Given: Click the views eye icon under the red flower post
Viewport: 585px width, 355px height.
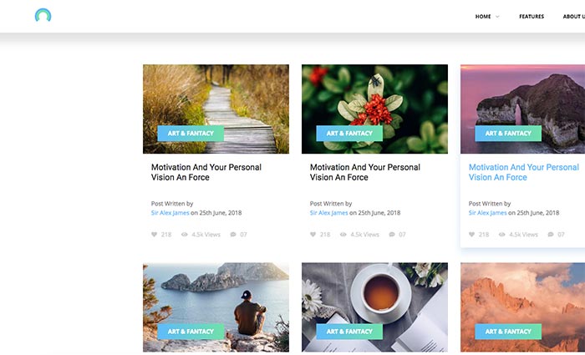Looking at the screenshot, I should coord(343,234).
